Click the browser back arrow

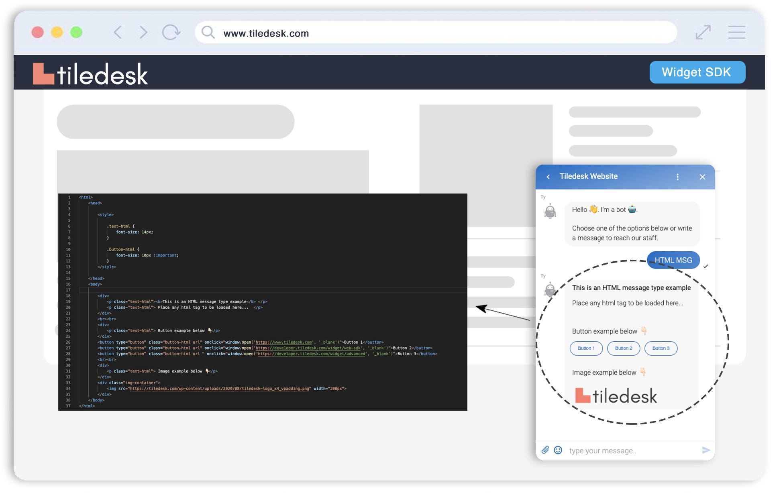(x=118, y=32)
